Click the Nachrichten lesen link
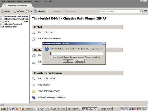This screenshot has width=148, height=111. (x=46, y=32)
